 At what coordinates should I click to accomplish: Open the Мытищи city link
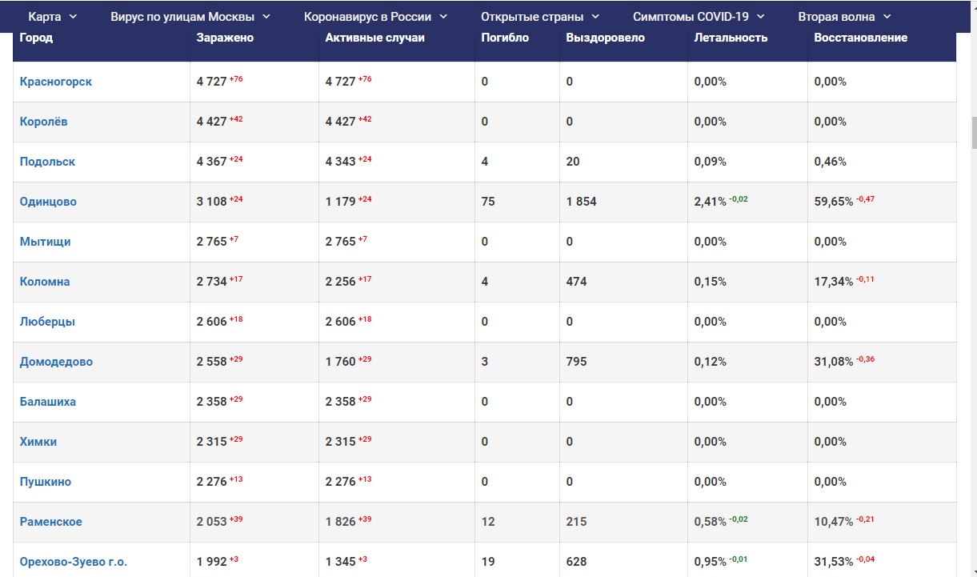[45, 242]
